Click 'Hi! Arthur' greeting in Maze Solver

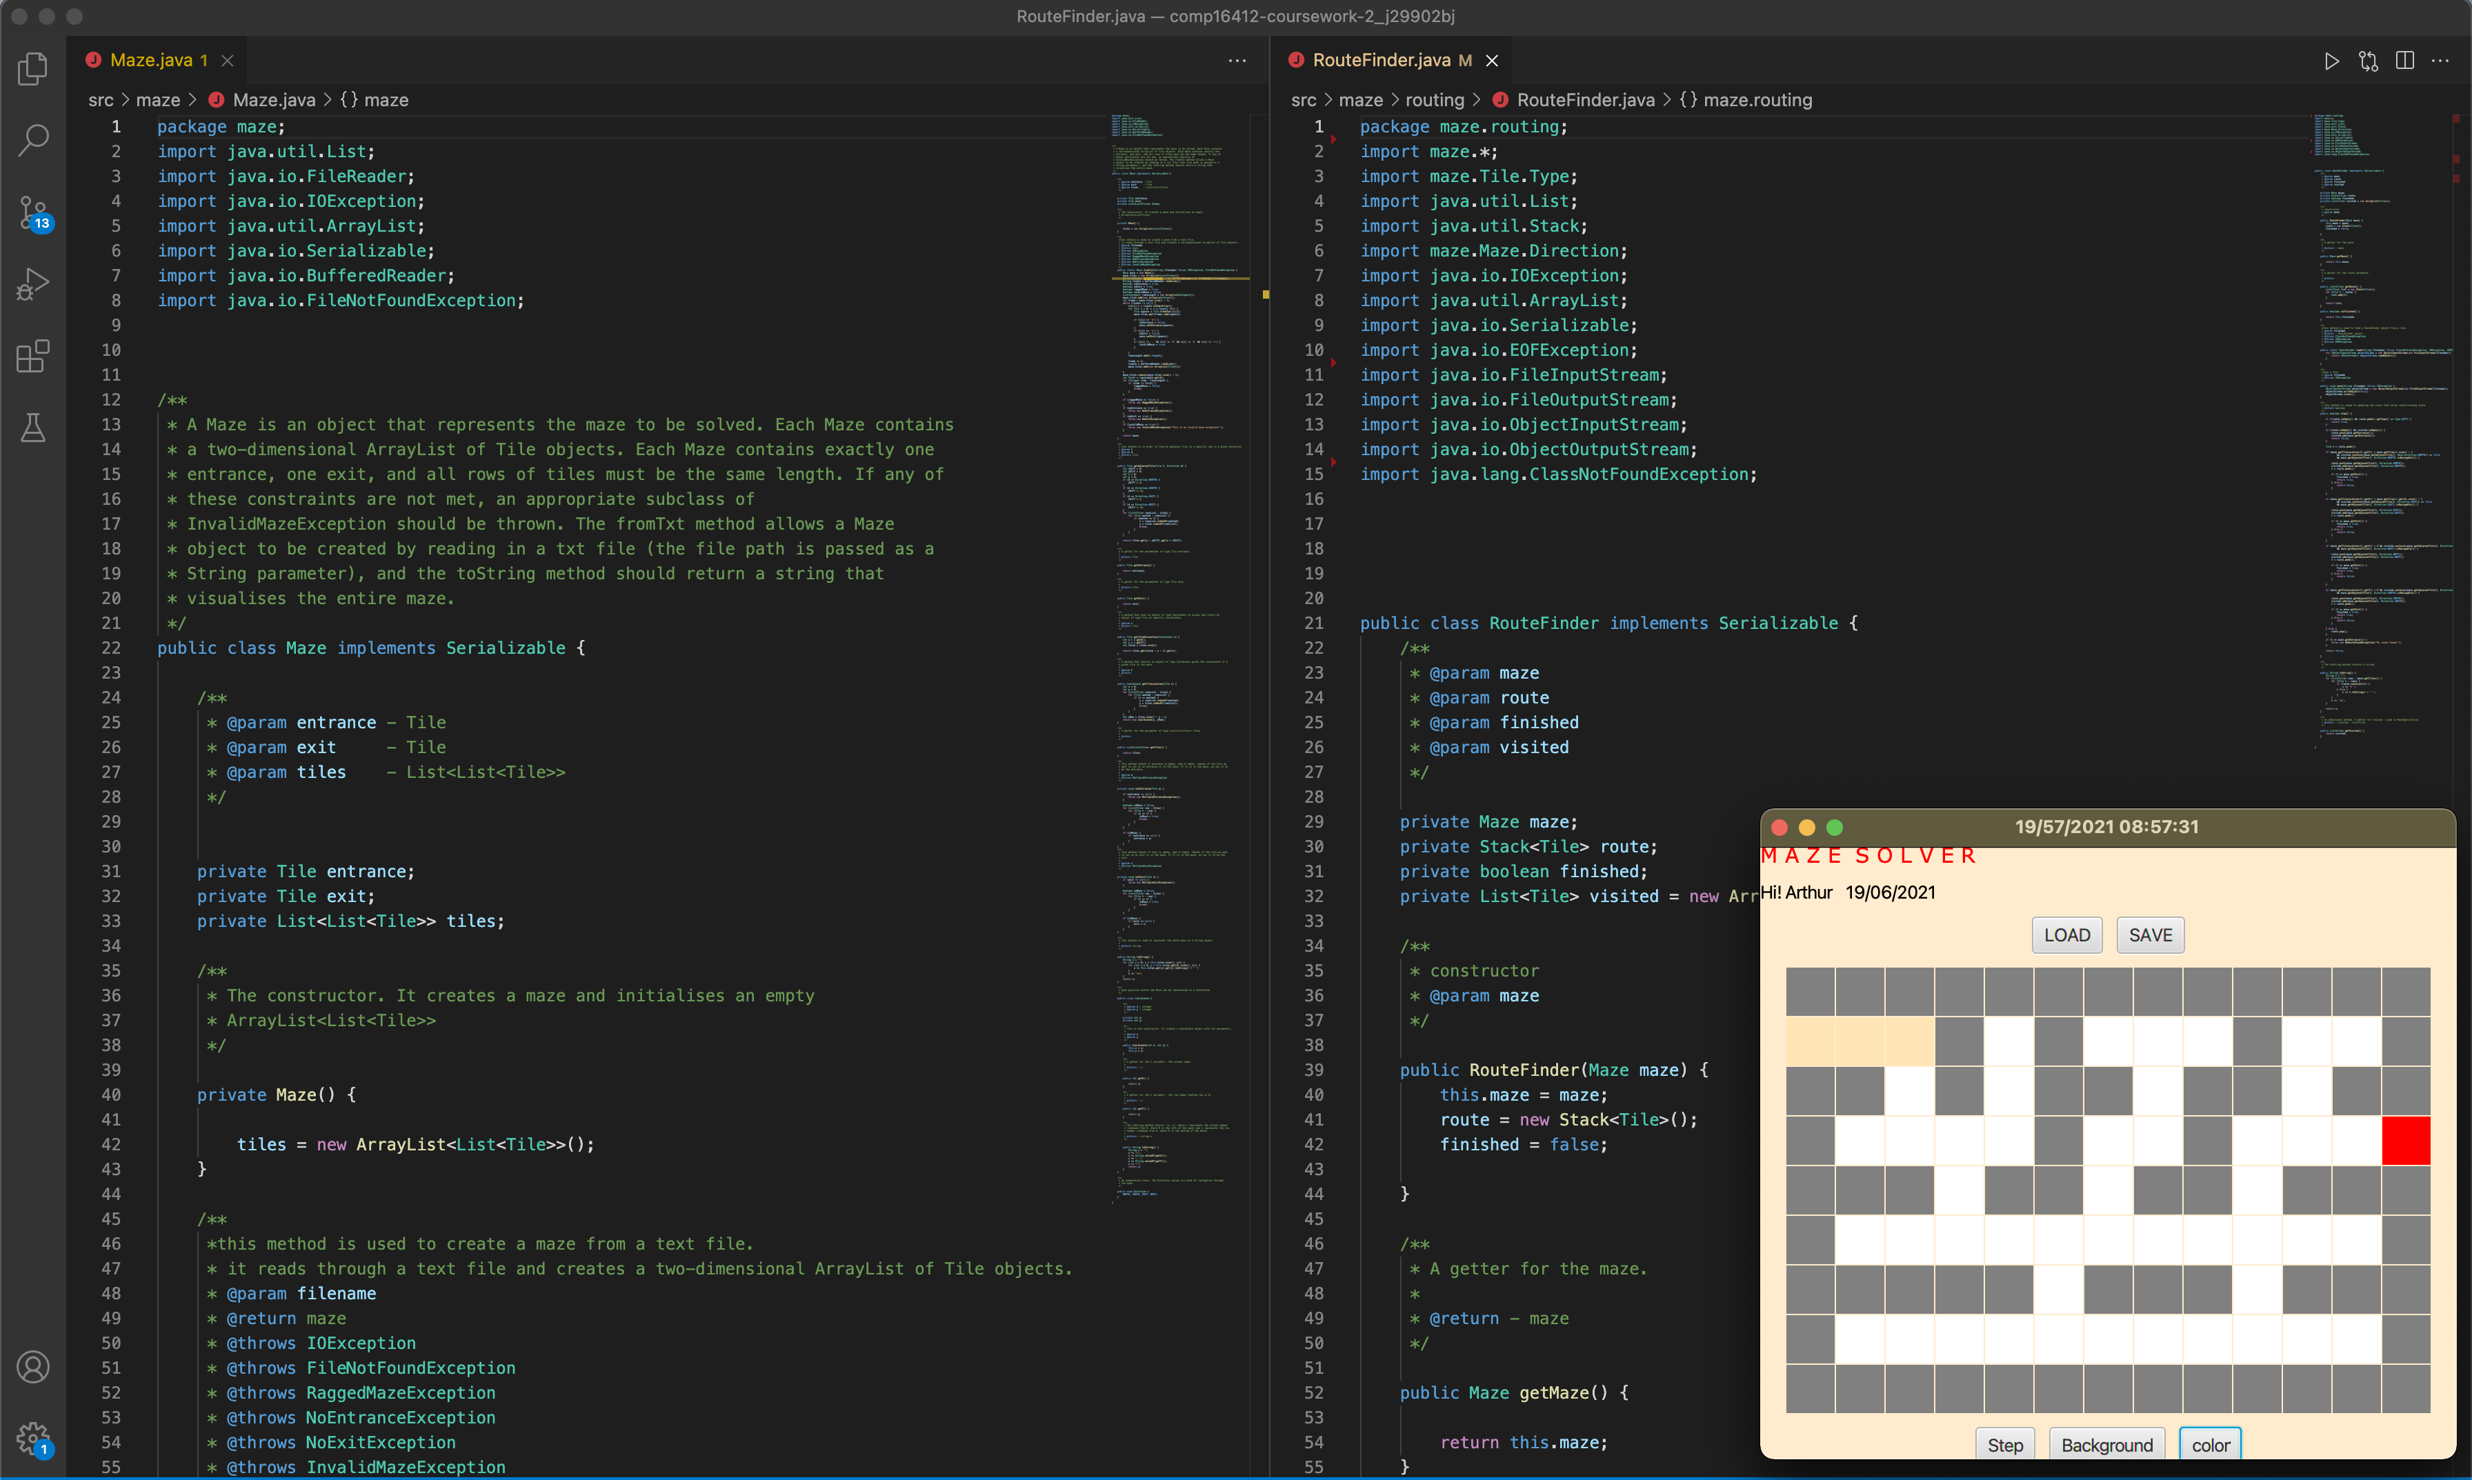coord(1797,892)
